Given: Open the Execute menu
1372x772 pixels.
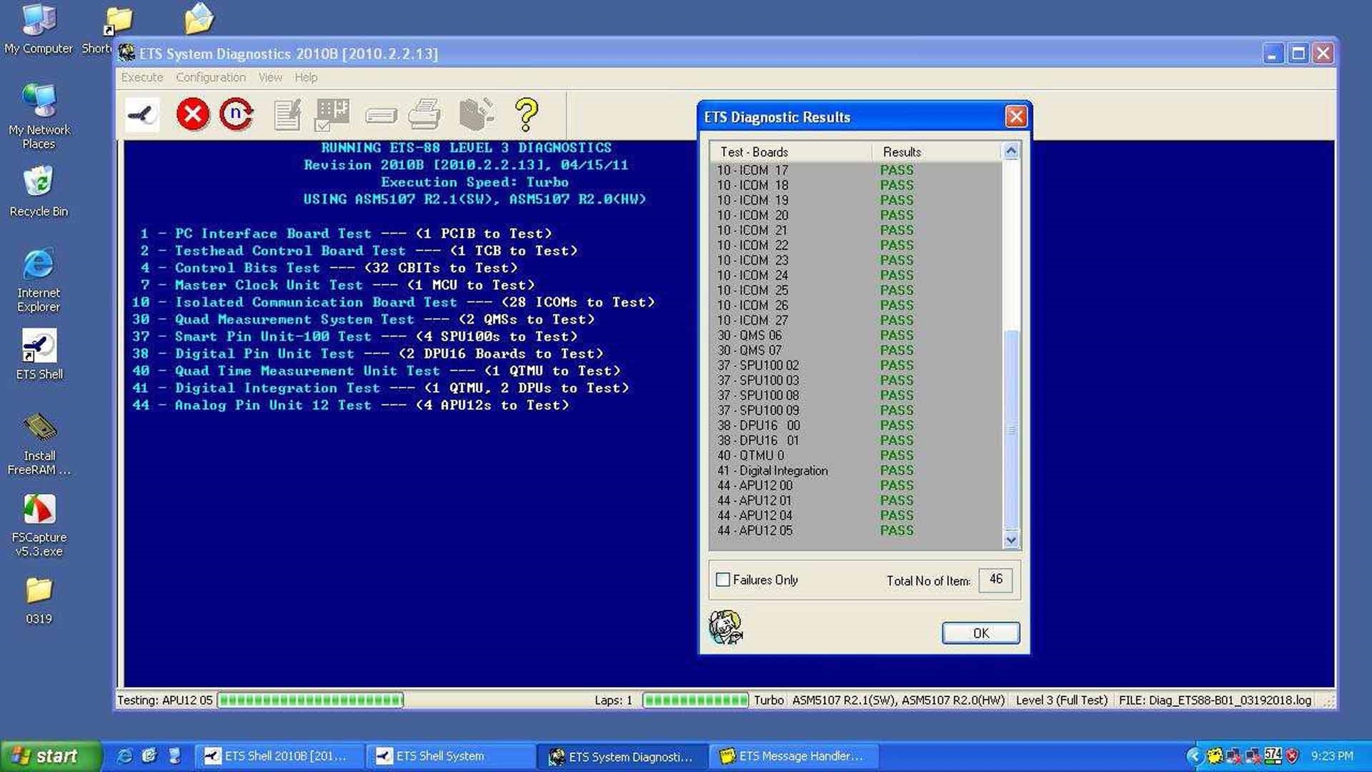Looking at the screenshot, I should tap(141, 77).
